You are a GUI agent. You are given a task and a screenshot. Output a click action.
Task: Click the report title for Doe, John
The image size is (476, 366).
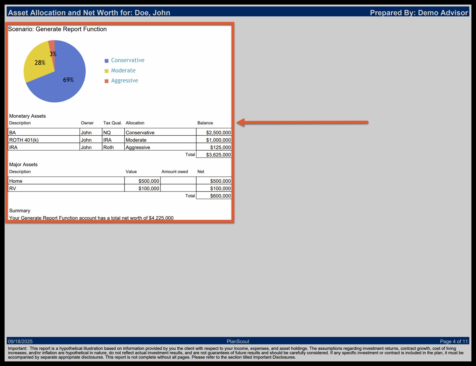pos(89,13)
